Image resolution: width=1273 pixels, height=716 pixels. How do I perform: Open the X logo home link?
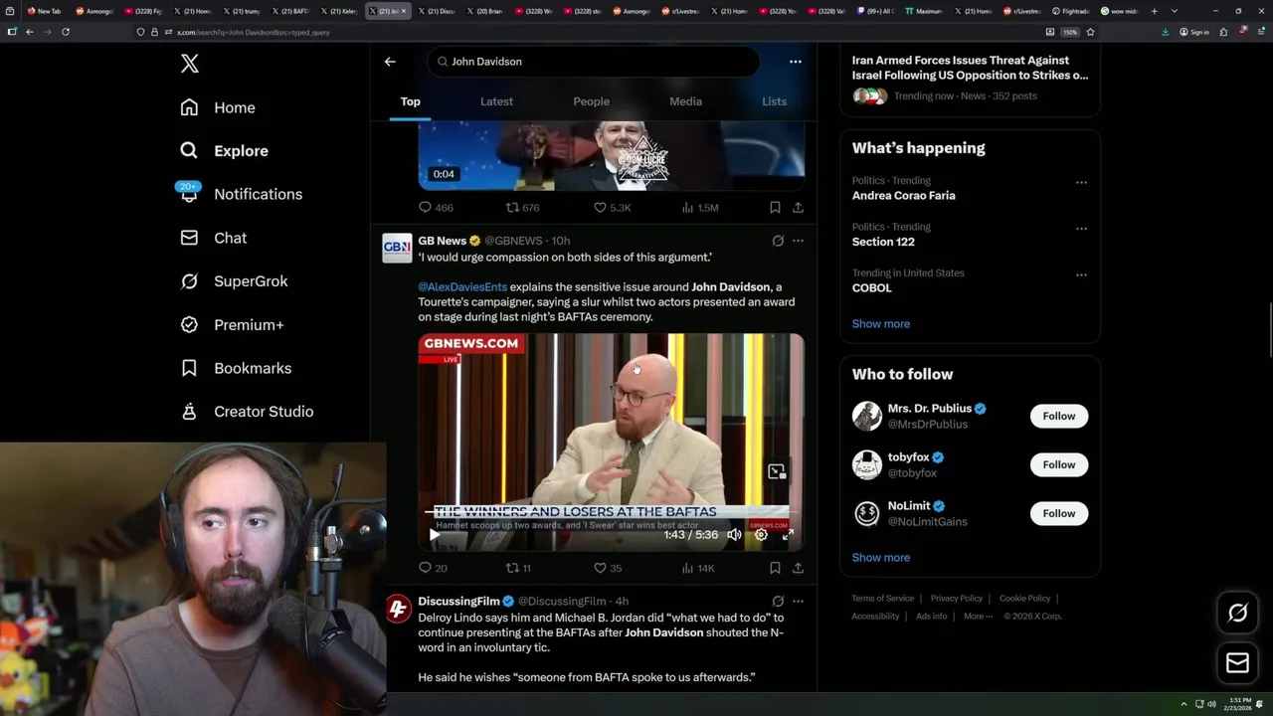click(x=190, y=64)
